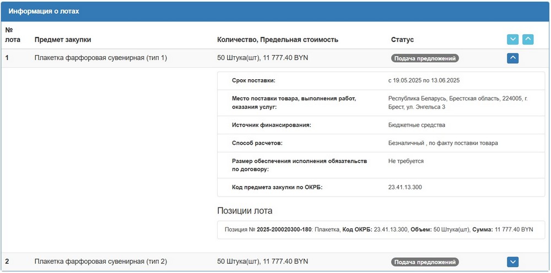Collapse lot 1 details chevron button
This screenshot has height=273, width=551.
click(512, 58)
